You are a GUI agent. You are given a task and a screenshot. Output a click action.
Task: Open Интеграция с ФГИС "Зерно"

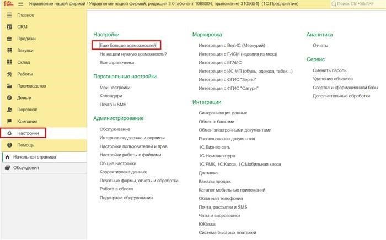point(227,80)
